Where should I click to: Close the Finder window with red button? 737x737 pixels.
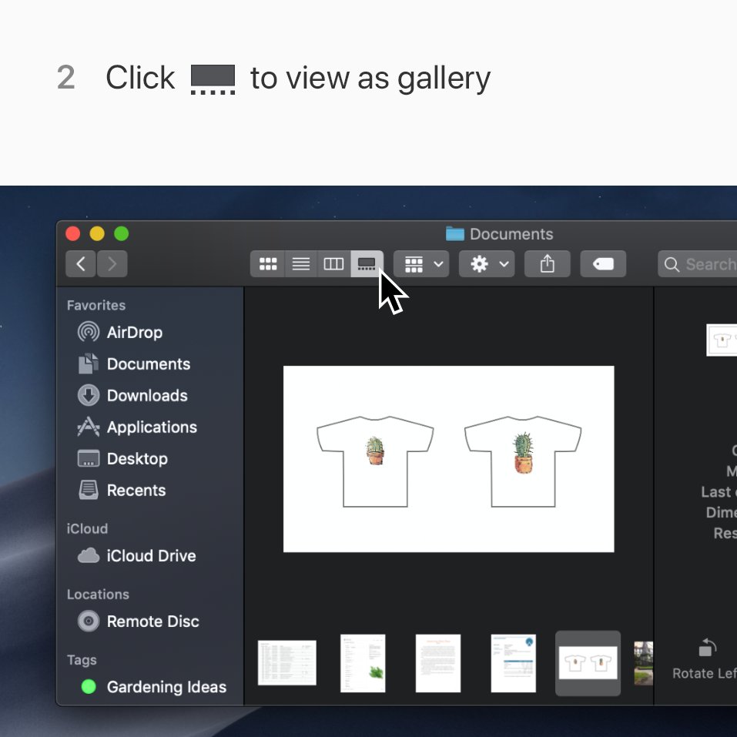click(73, 233)
